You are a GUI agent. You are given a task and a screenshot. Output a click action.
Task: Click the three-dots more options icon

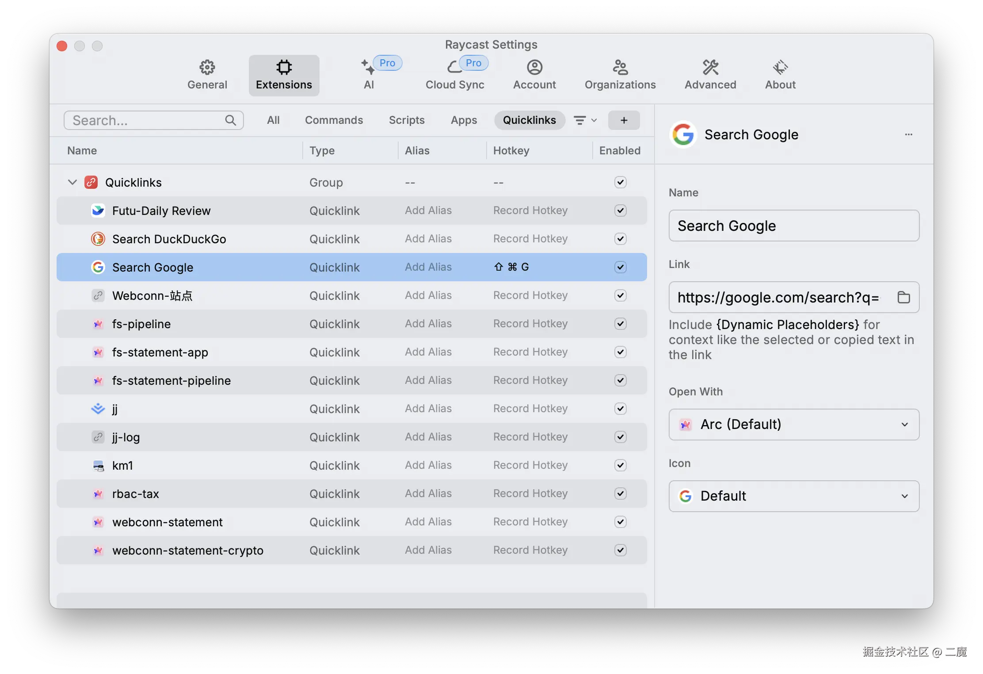click(x=908, y=134)
